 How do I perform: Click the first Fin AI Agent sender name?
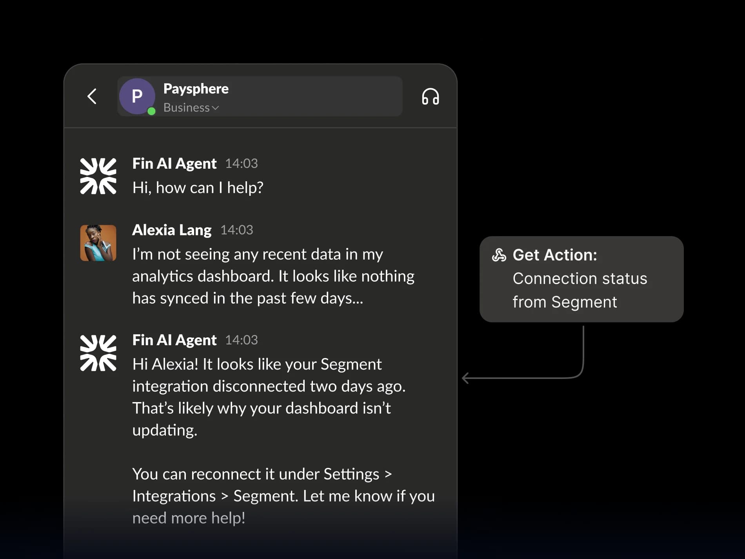click(174, 164)
